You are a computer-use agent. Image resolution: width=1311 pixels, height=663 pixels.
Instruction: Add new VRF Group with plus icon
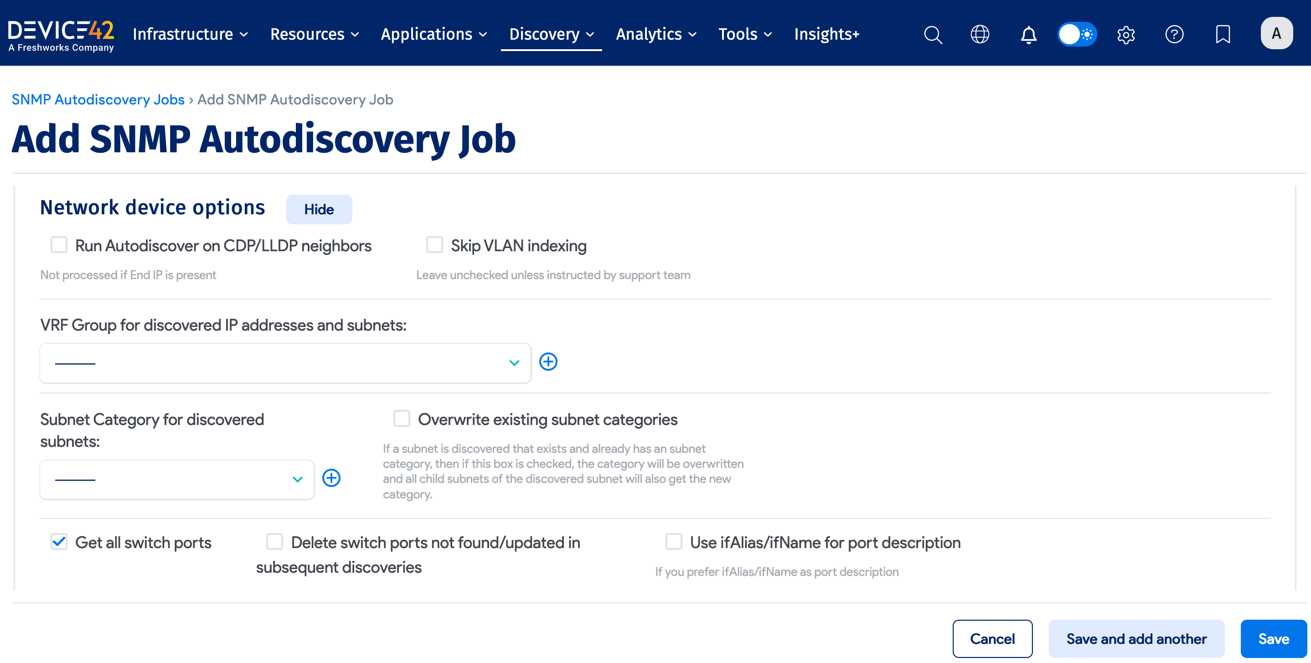pos(548,362)
